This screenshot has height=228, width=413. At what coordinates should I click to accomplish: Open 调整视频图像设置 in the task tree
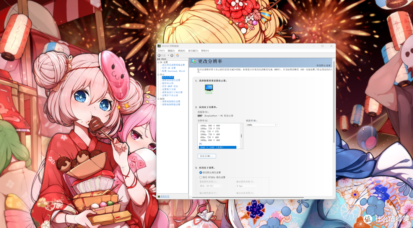(x=171, y=104)
